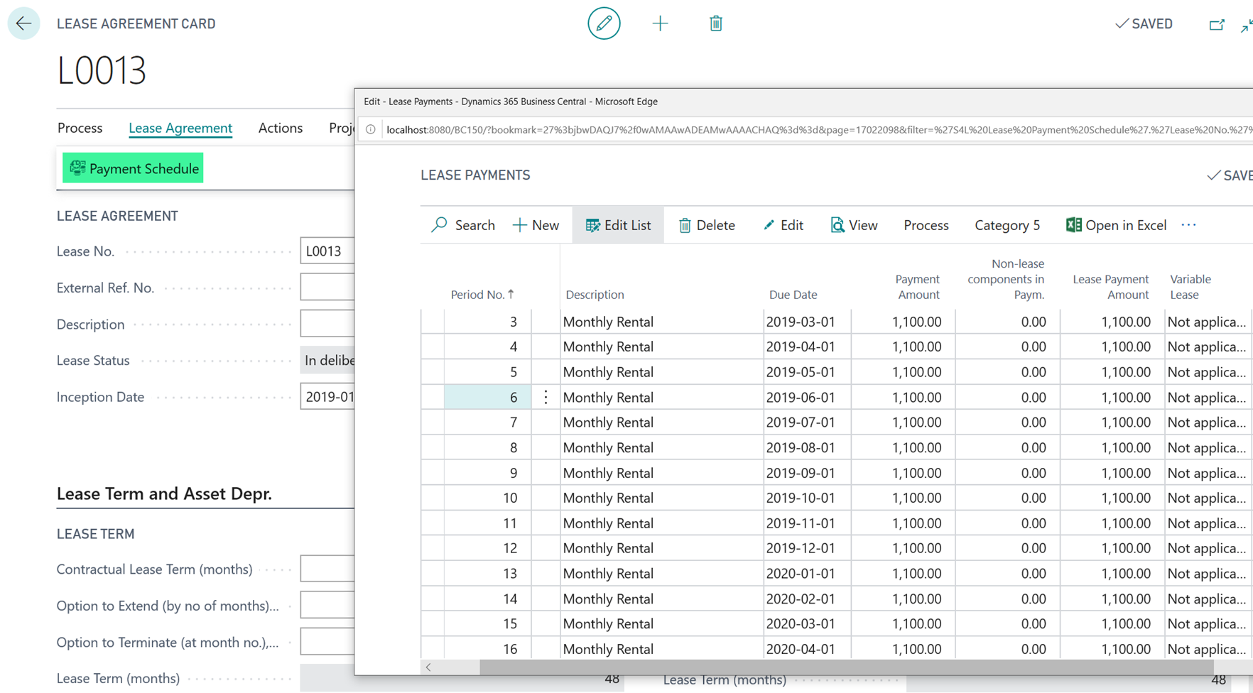The width and height of the screenshot is (1253, 693).
Task: Click the Lease Status field
Action: pos(327,360)
